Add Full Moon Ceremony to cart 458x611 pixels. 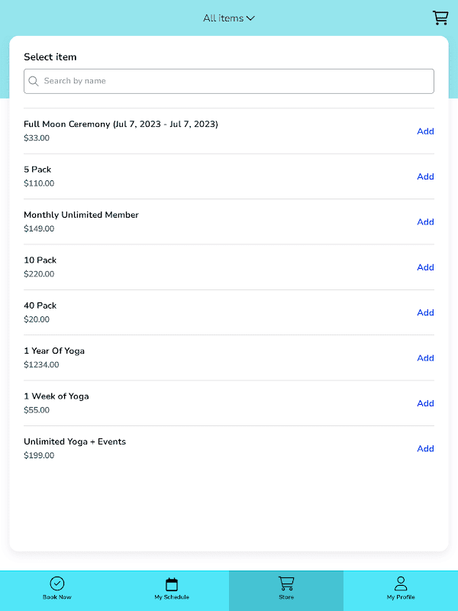[425, 131]
